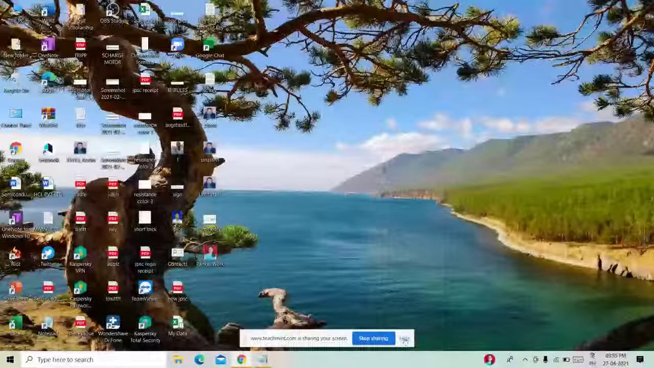
Task: Select the PowerPoint desktop shortcut
Action: click(x=16, y=292)
